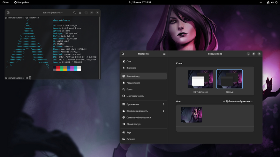Click the Внешний вид appearance icon
The width and height of the screenshot is (280, 157).
(124, 76)
